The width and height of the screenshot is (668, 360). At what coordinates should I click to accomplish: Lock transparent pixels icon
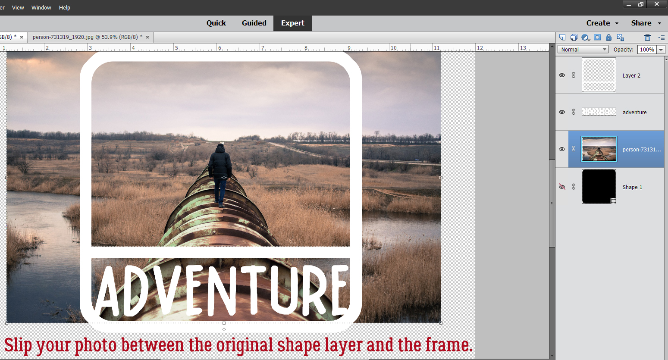[x=621, y=38]
